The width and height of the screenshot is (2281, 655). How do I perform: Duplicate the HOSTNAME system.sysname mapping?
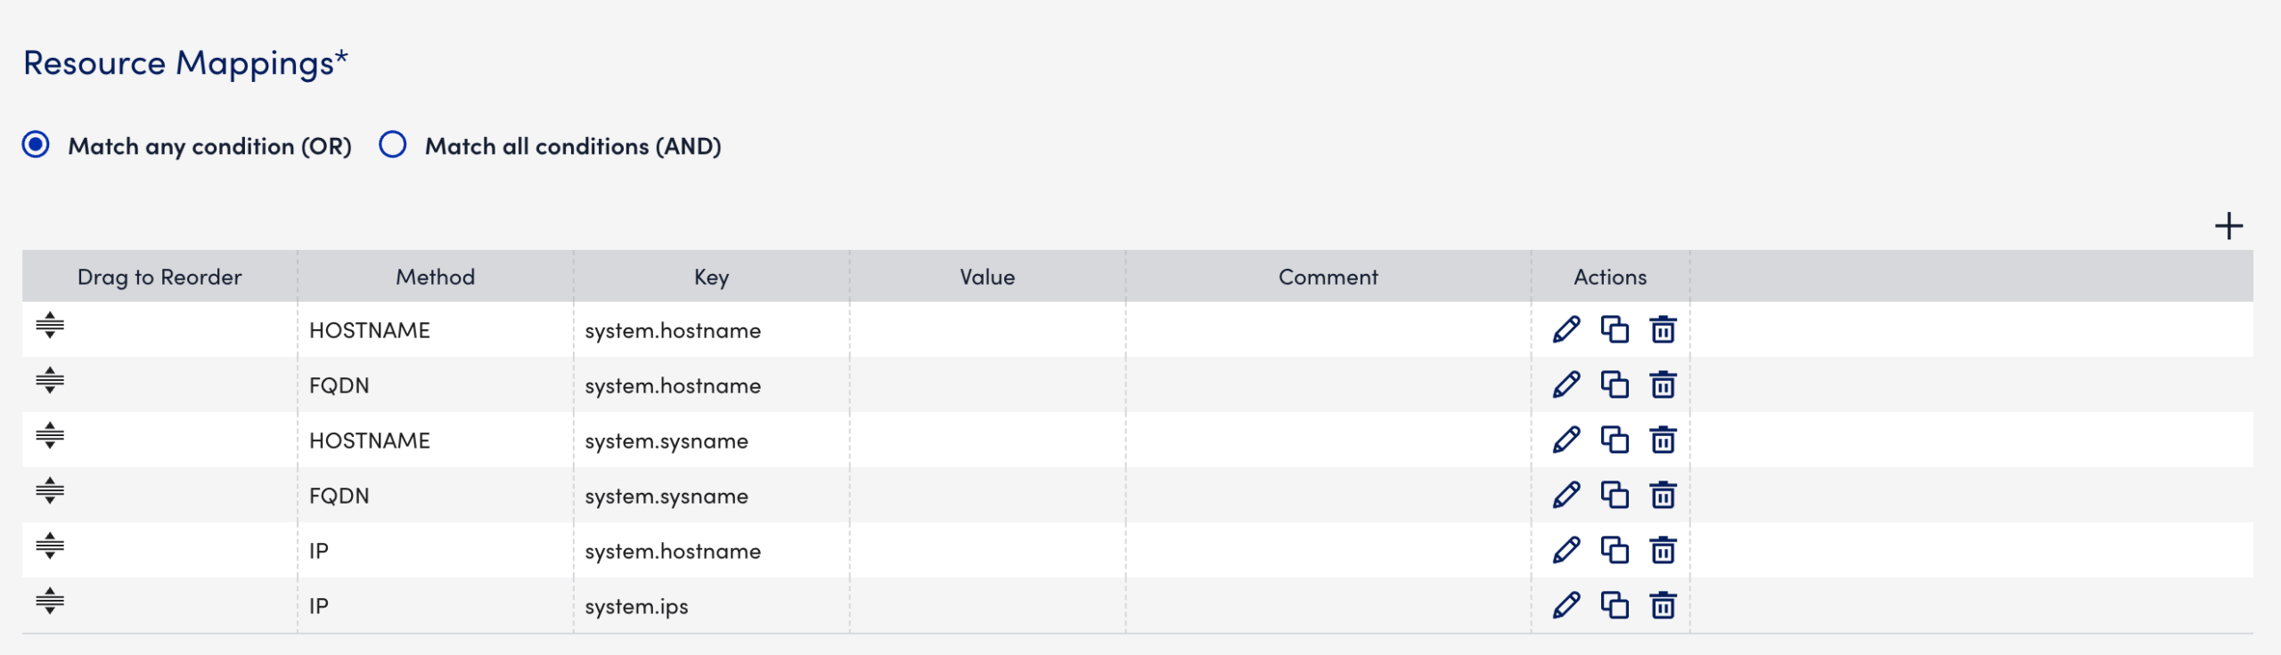point(1615,441)
